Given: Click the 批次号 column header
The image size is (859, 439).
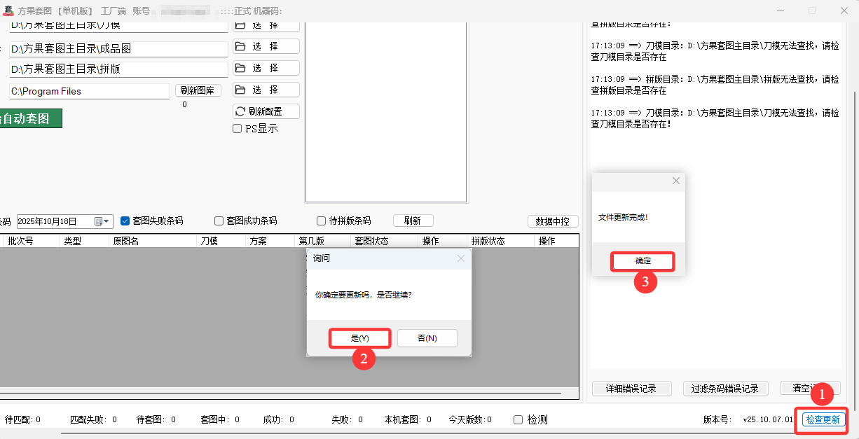Looking at the screenshot, I should (31, 241).
